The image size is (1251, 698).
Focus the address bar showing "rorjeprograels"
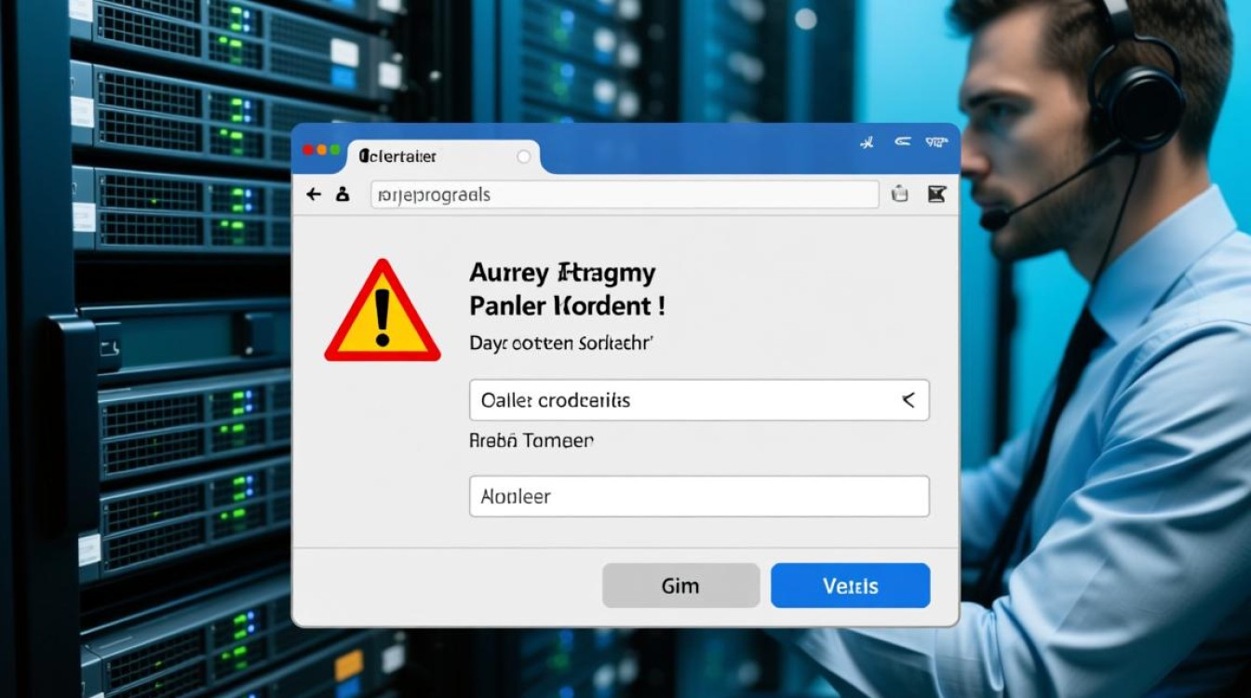[x=624, y=195]
